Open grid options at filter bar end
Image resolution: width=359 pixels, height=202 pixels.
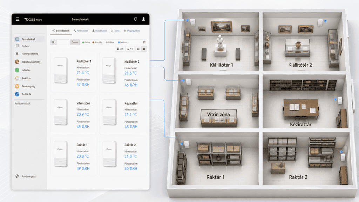pyautogui.click(x=144, y=42)
